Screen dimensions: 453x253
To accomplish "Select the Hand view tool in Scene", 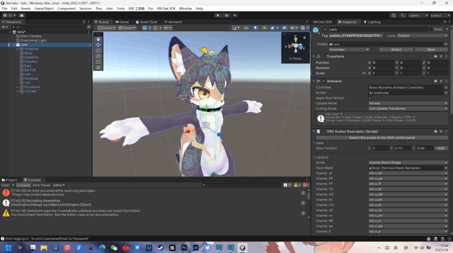I will [98, 39].
